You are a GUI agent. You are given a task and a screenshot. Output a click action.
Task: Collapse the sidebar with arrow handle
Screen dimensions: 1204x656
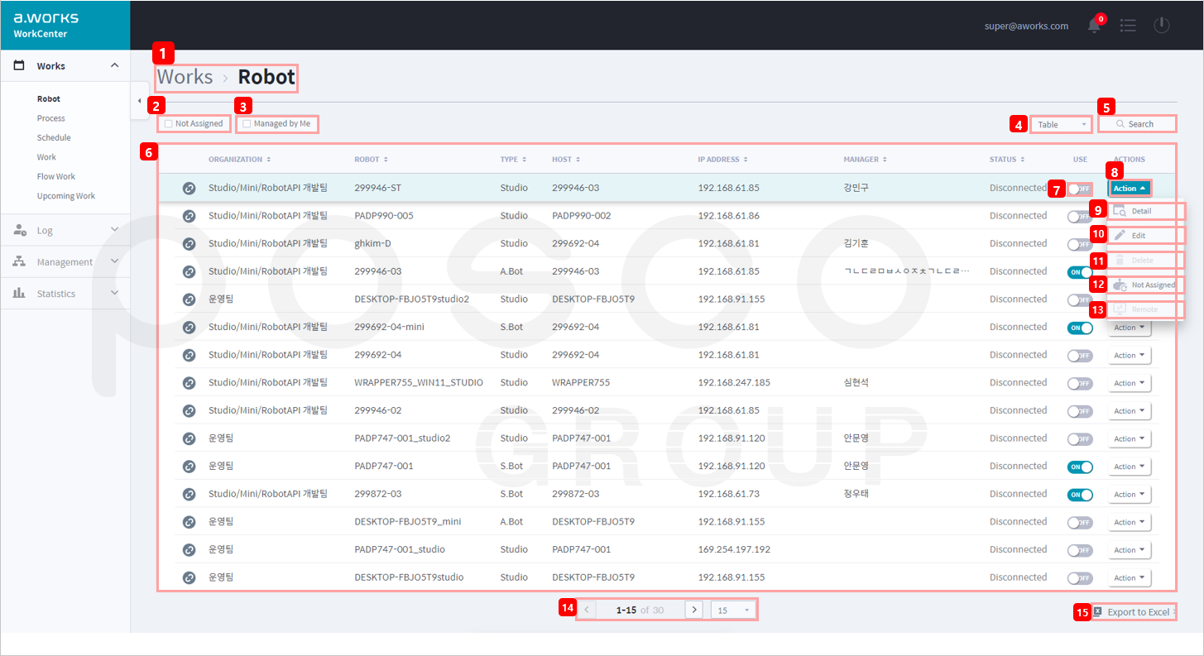[139, 101]
